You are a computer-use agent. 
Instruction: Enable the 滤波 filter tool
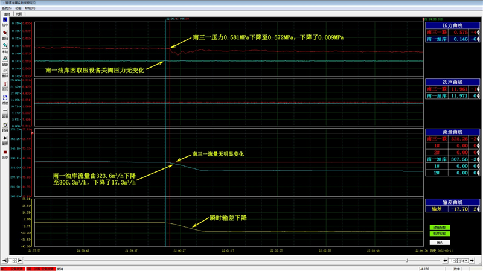(5, 99)
